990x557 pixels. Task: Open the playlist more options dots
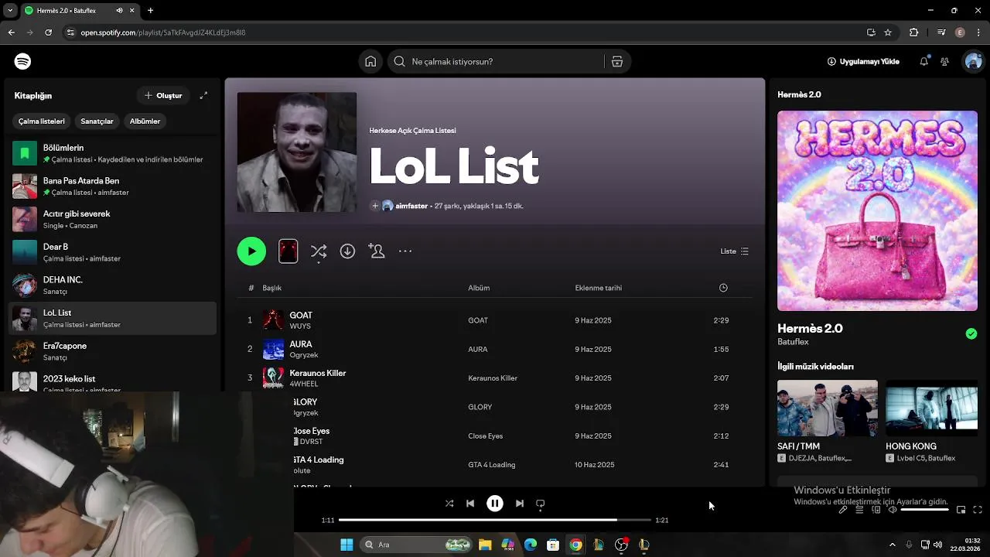tap(405, 251)
